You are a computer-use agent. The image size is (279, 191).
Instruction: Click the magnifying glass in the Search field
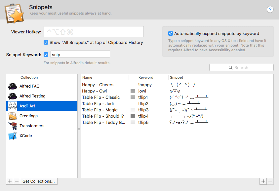click(230, 67)
